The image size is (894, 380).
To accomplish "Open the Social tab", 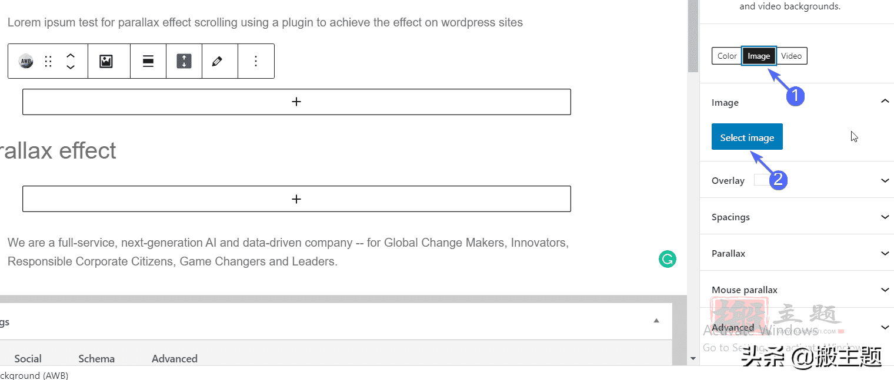I will 28,358.
